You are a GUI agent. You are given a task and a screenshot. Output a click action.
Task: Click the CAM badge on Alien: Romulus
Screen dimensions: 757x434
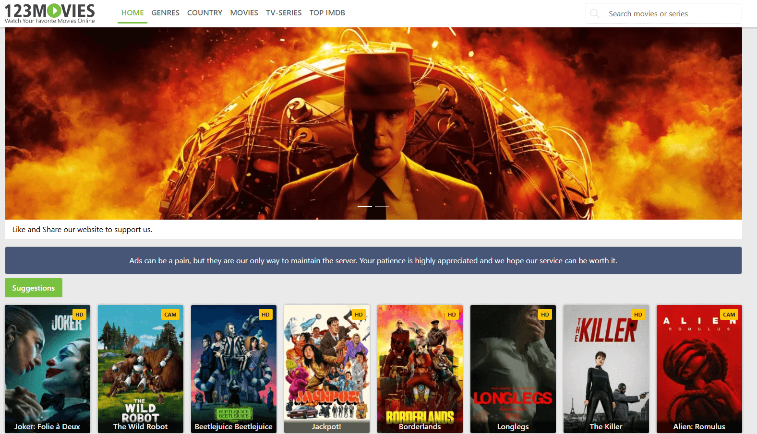[729, 315]
